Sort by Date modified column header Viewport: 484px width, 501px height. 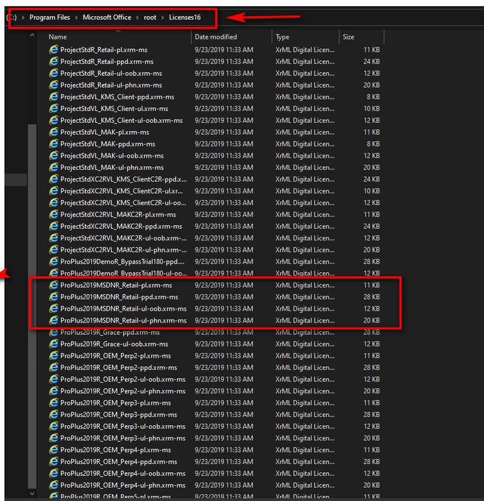pos(215,37)
